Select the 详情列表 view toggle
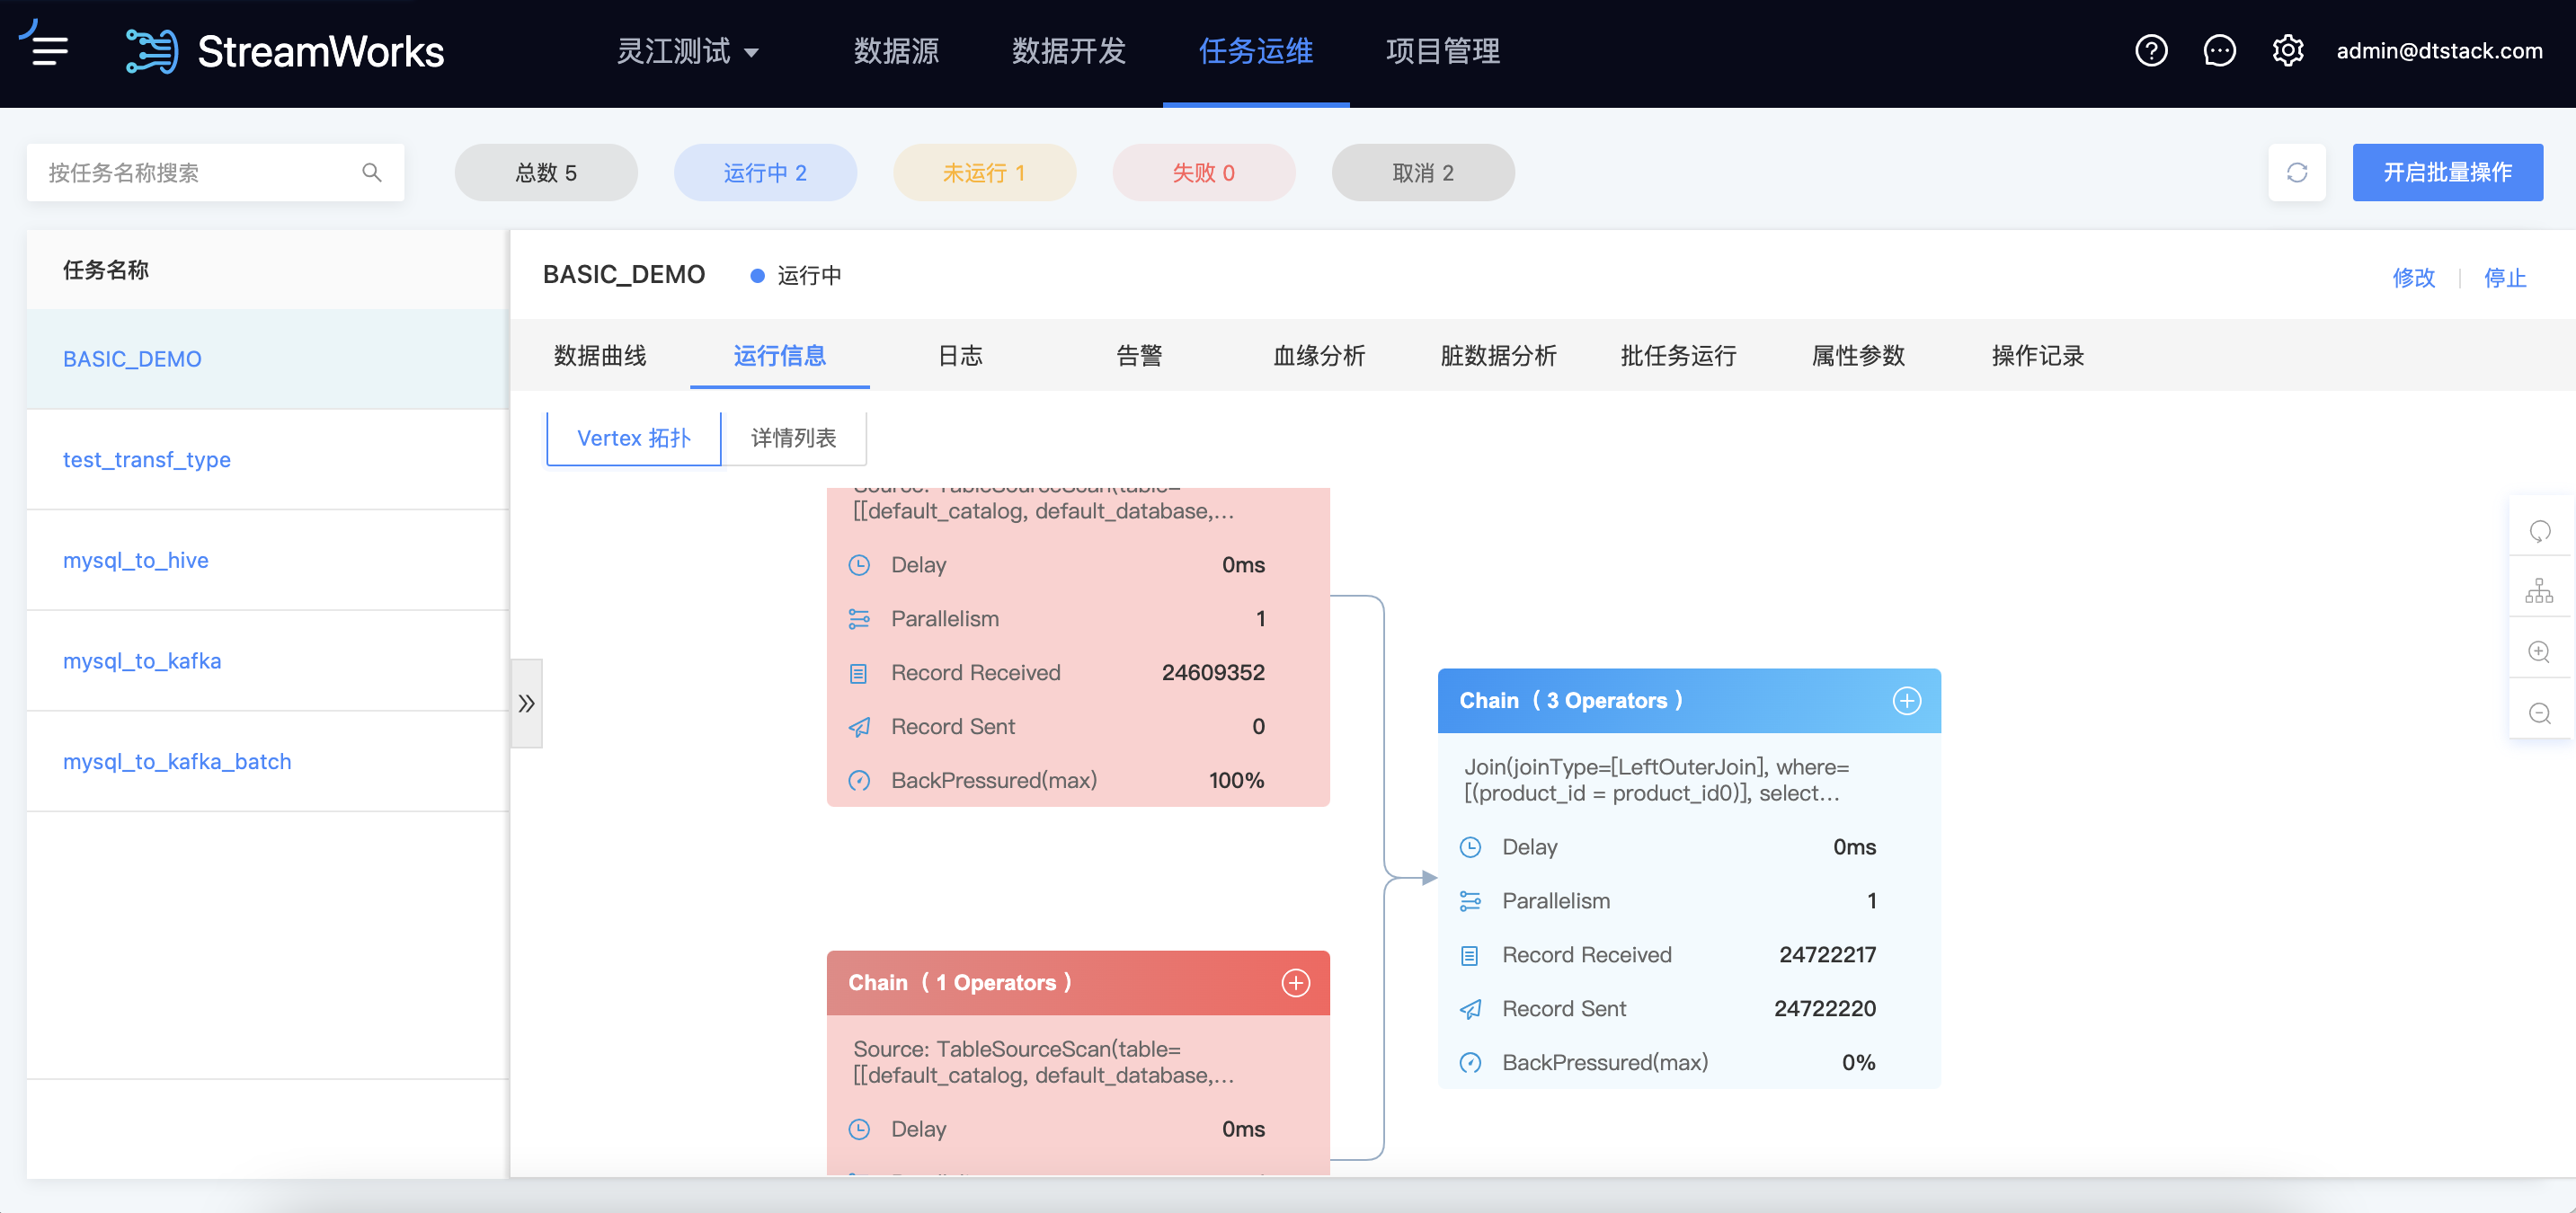2576x1213 pixels. tap(793, 438)
